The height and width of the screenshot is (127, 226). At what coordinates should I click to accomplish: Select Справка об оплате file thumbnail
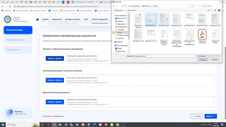tap(215, 36)
